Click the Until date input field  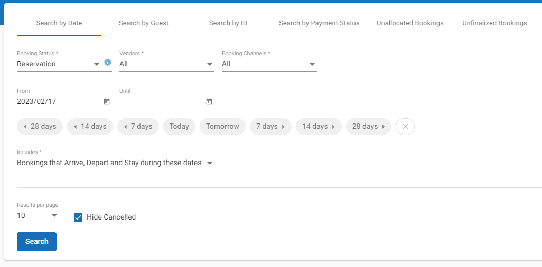pyautogui.click(x=161, y=102)
